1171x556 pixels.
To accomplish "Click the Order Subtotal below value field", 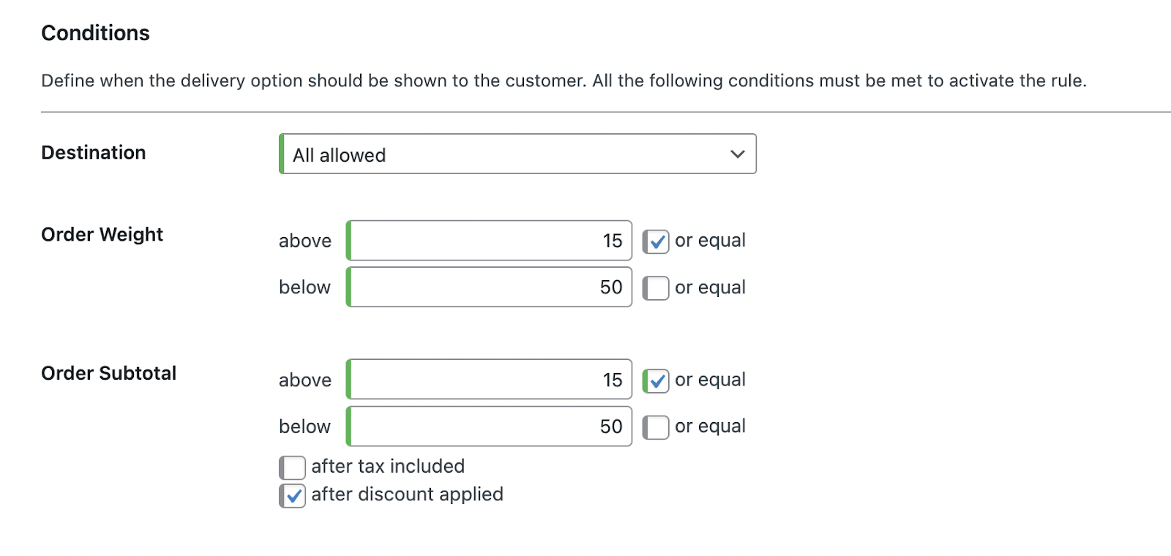I will pyautogui.click(x=488, y=426).
